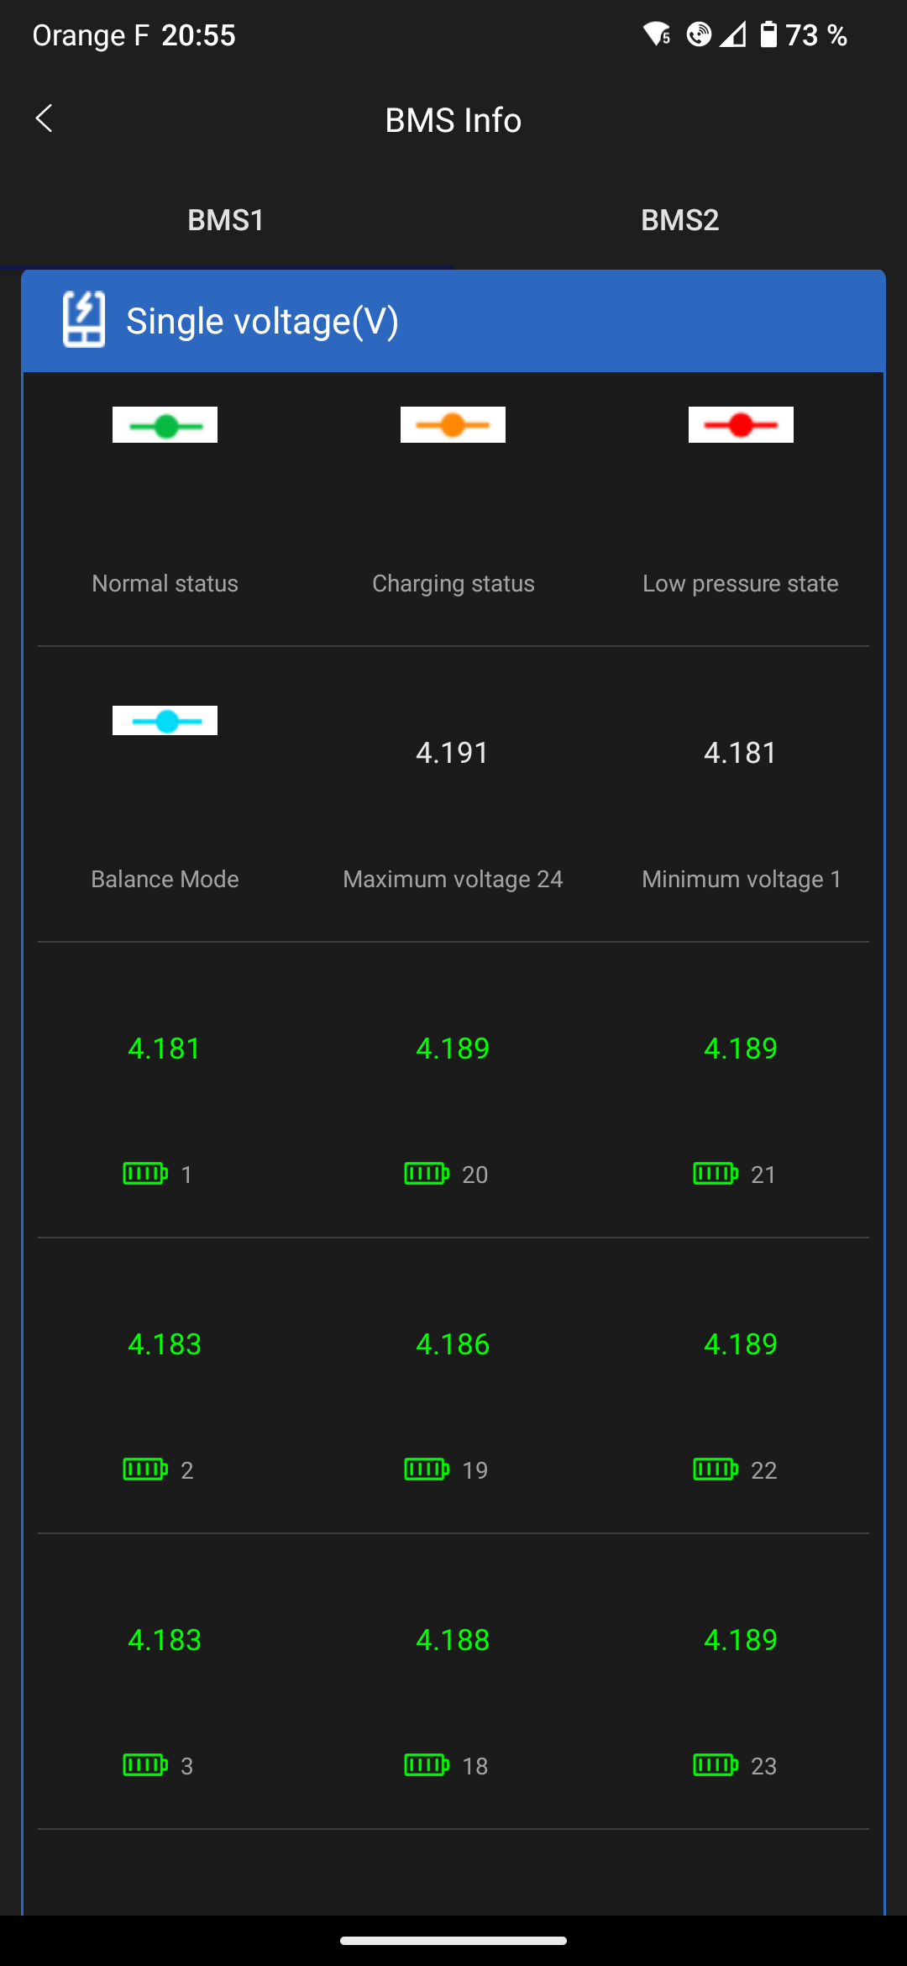Screen dimensions: 907x1966
Task: Tap the battery icon for cell 20
Action: coord(427,1174)
